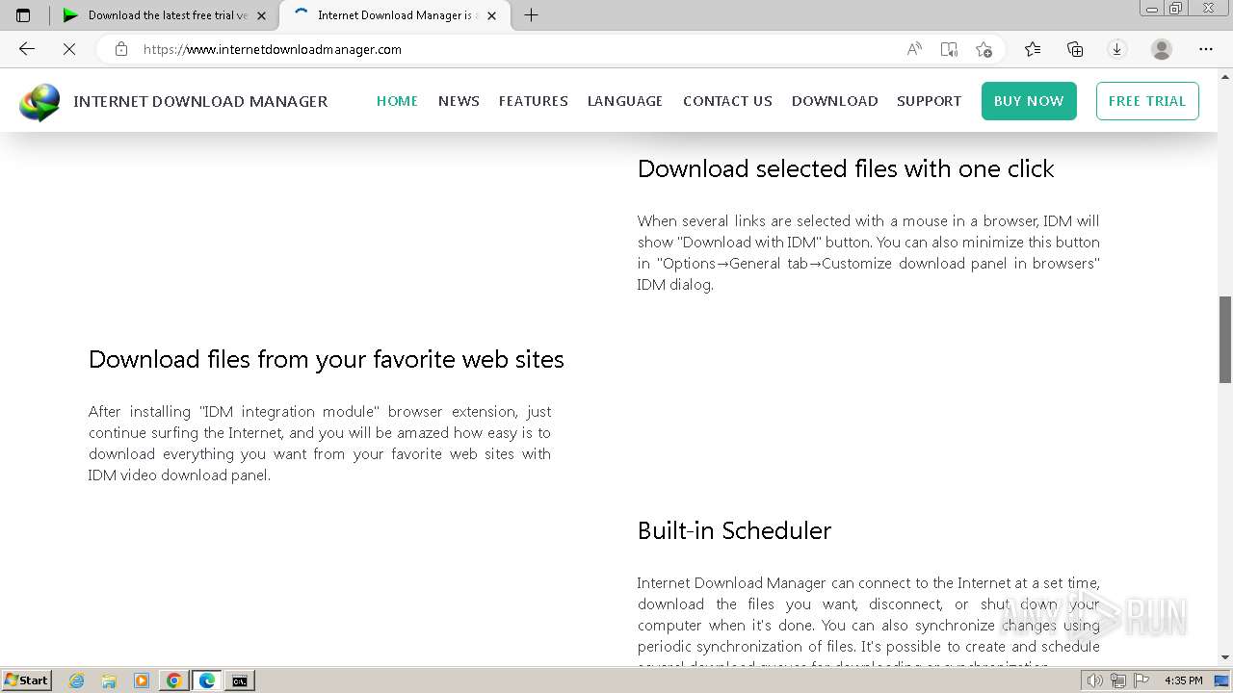The image size is (1233, 693).
Task: Open Action Center flag tray icon
Action: point(1141,680)
